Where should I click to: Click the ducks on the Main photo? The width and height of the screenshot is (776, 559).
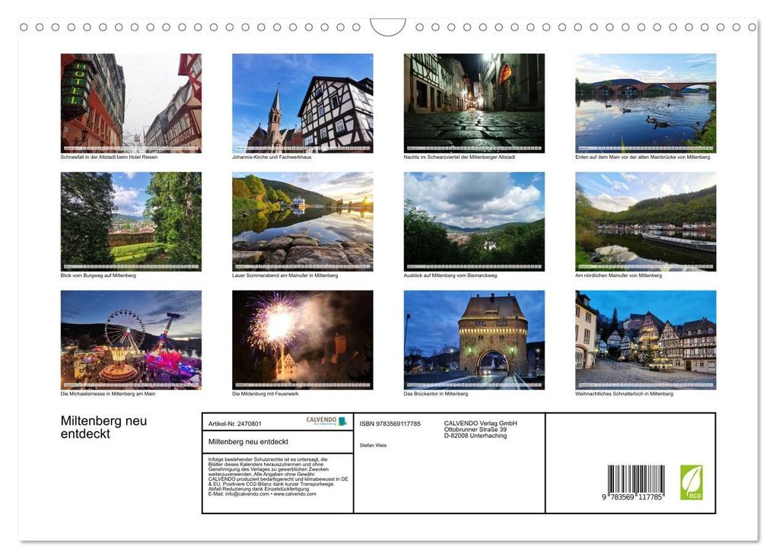point(645,103)
